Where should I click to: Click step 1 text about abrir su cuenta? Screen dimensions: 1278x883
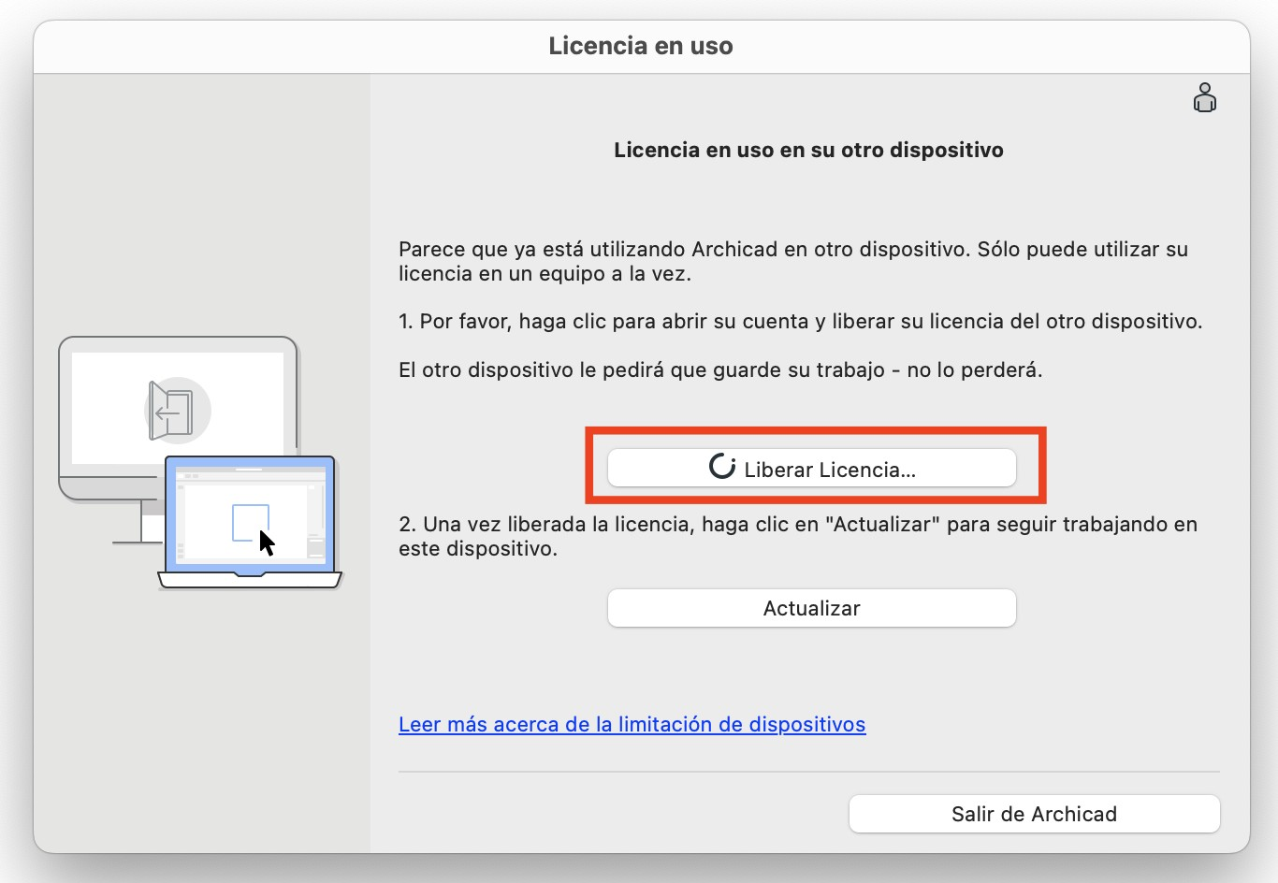coord(800,321)
